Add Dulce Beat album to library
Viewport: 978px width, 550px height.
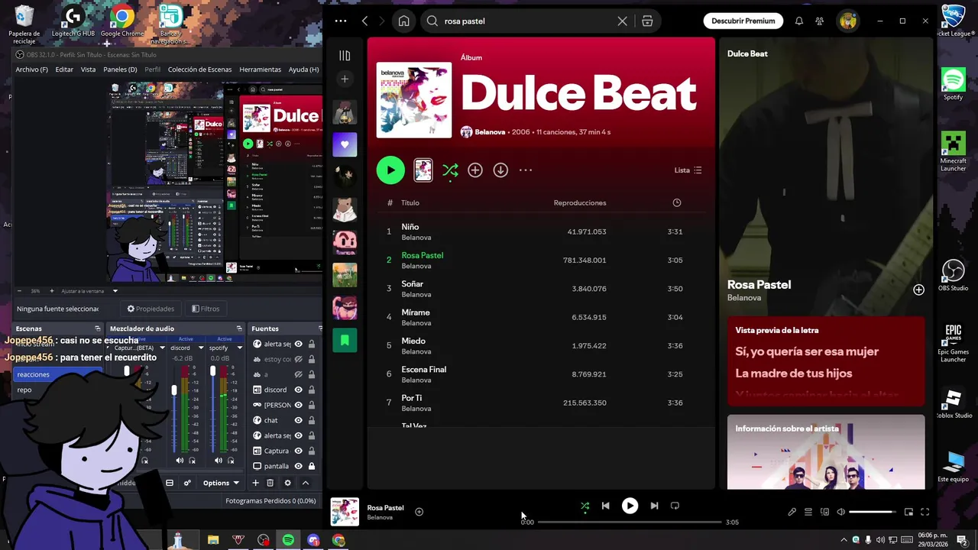475,170
